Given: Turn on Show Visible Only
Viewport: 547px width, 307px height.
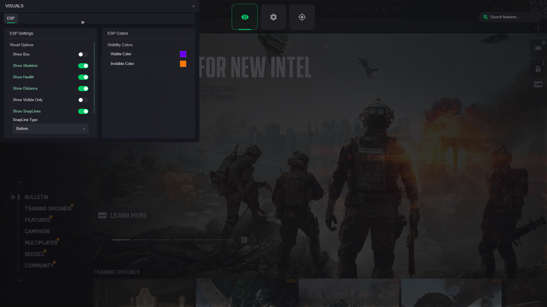Looking at the screenshot, I should [83, 100].
